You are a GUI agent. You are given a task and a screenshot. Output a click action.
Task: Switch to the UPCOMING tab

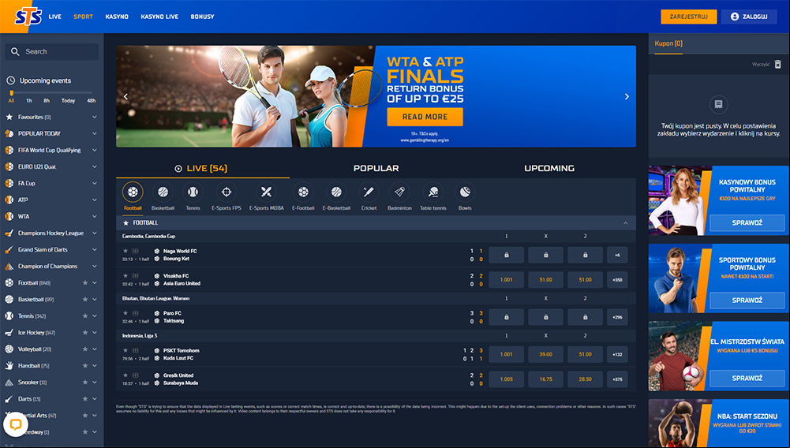[x=549, y=168]
